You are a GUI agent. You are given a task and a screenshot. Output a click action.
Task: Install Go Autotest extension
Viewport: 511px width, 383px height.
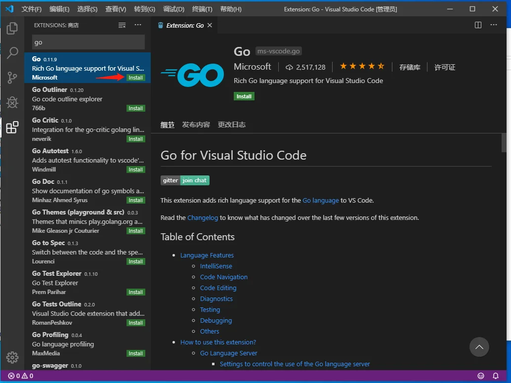pyautogui.click(x=135, y=170)
